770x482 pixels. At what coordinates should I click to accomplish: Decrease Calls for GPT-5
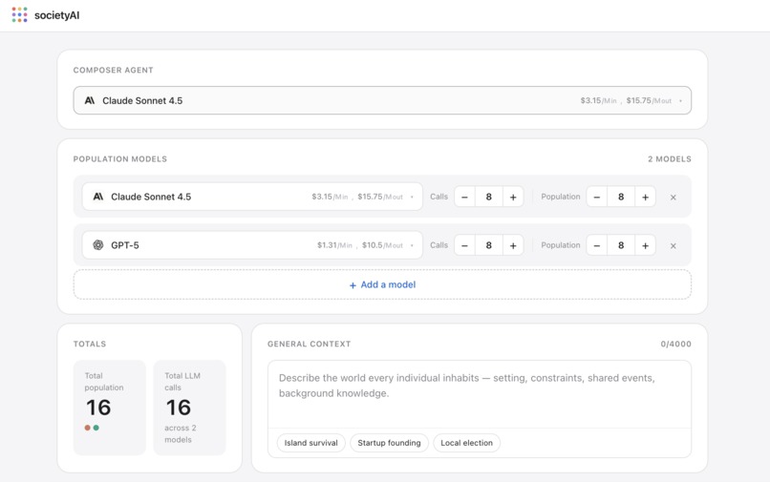[x=464, y=245]
